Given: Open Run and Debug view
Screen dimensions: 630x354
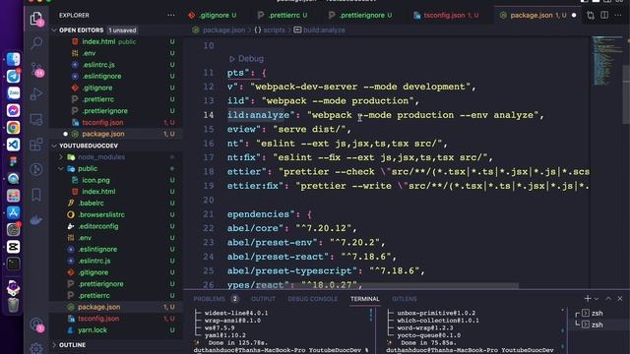Looking at the screenshot, I should [x=36, y=94].
